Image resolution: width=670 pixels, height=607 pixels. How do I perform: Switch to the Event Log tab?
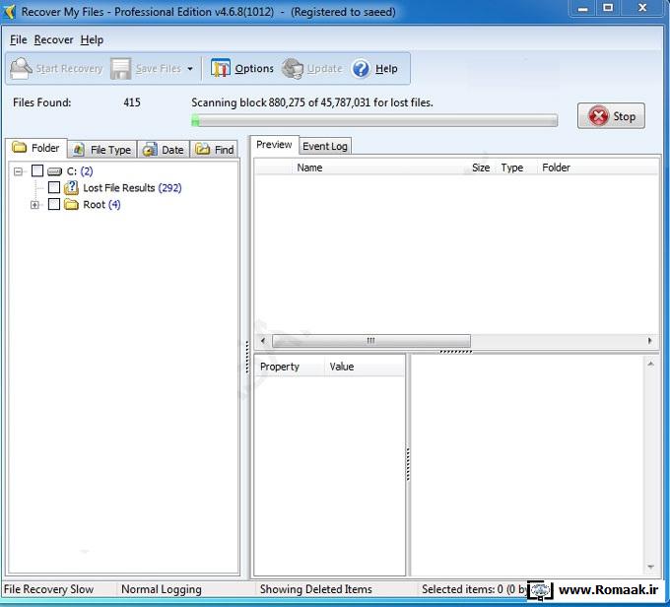point(325,146)
